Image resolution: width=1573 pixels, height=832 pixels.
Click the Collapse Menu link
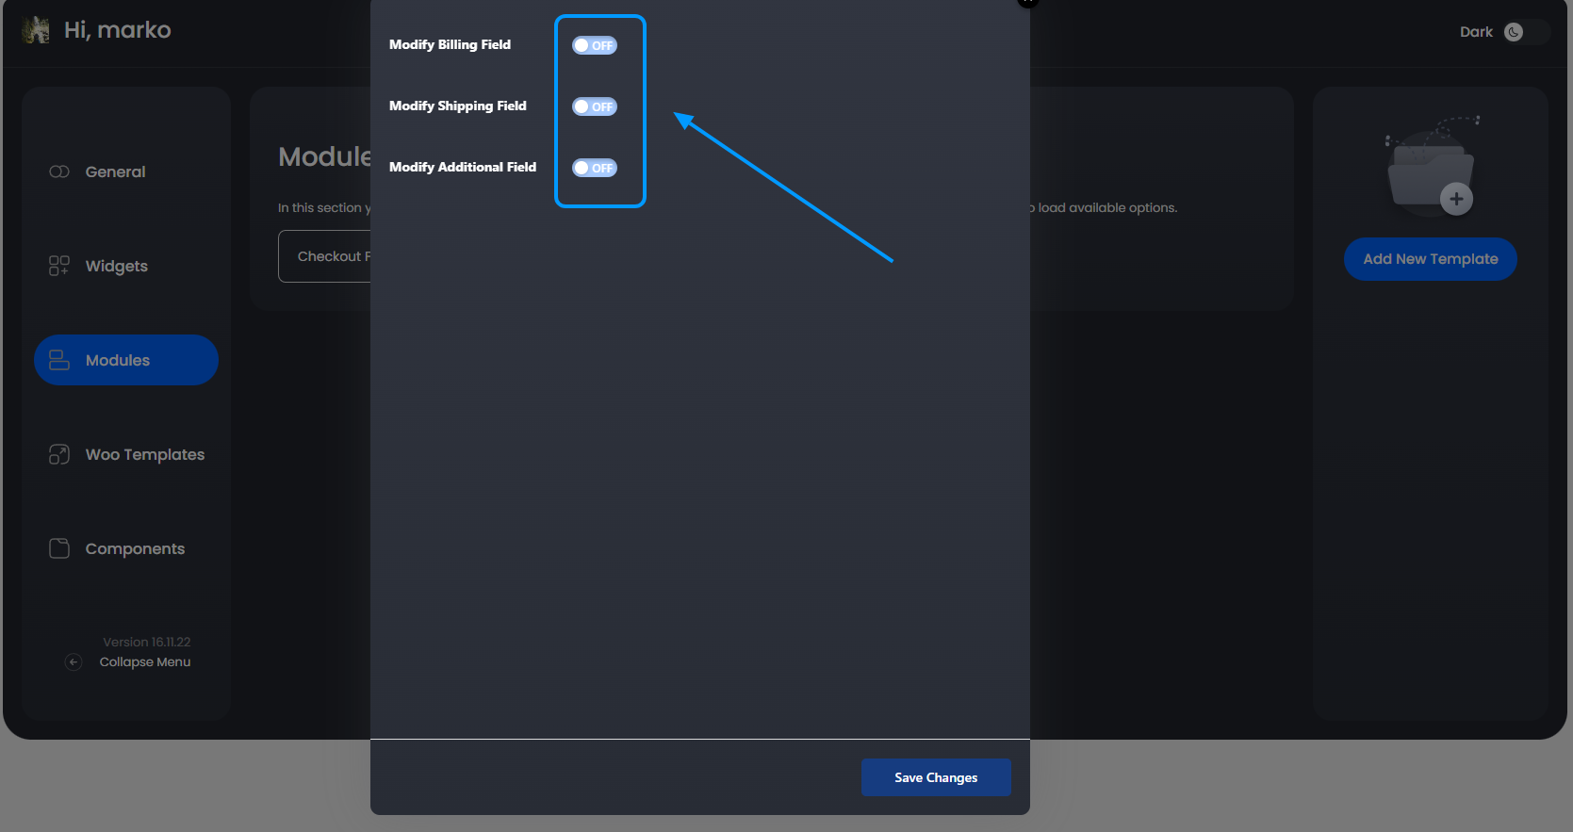(145, 662)
